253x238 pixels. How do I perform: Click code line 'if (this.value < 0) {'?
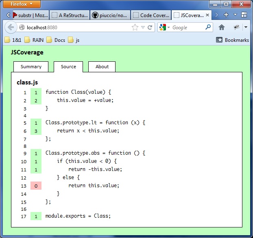(x=87, y=161)
